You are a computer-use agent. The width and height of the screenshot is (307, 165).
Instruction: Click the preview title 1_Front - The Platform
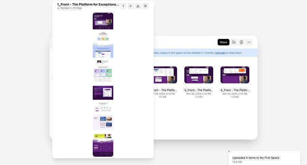pyautogui.click(x=88, y=4)
